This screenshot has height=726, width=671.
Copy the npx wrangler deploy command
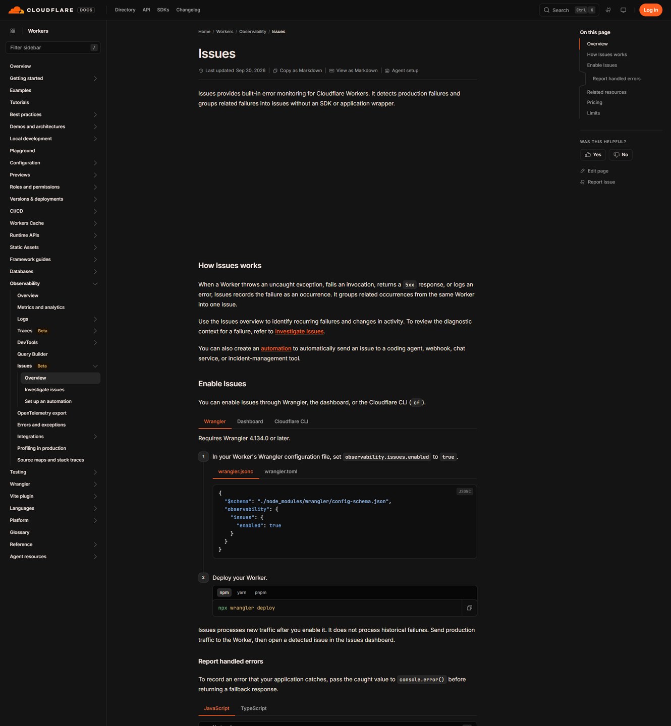tap(469, 608)
